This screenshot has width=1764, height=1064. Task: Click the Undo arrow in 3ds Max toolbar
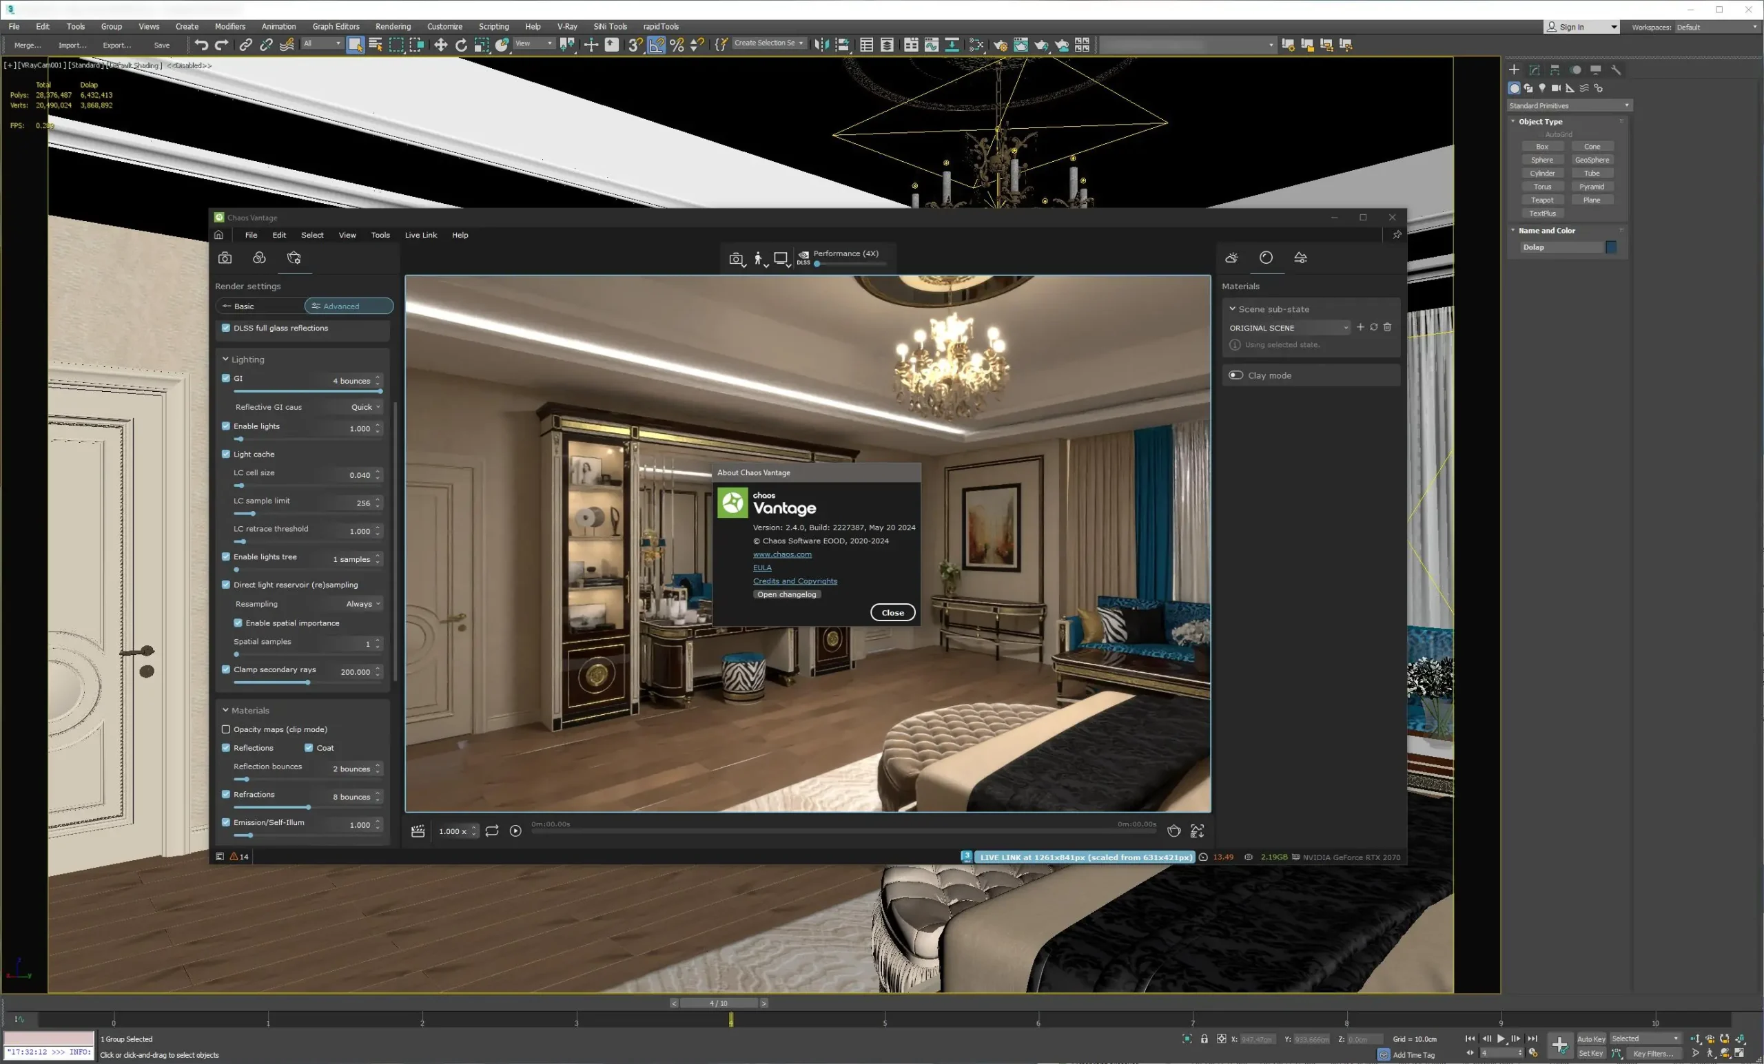(x=201, y=45)
